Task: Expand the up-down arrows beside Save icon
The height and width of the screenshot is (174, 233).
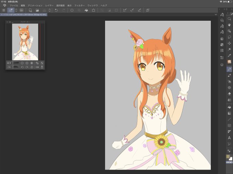Action: coord(50,10)
